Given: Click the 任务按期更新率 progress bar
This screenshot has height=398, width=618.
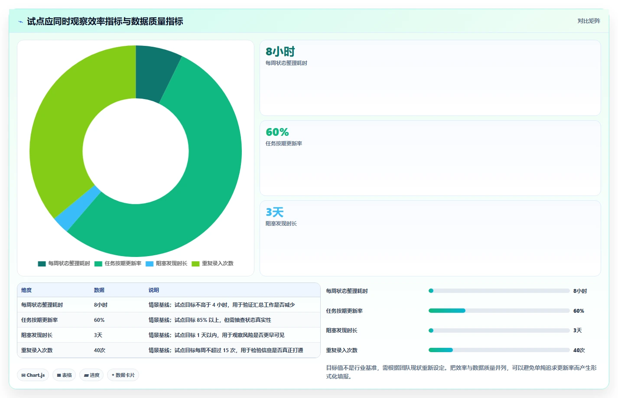Looking at the screenshot, I should pyautogui.click(x=499, y=311).
